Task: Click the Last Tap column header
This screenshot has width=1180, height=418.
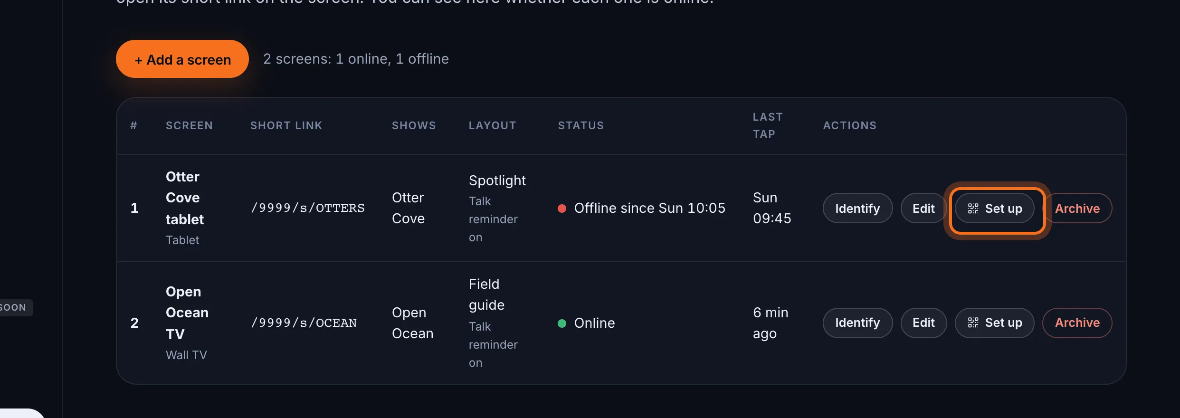Action: (768, 125)
